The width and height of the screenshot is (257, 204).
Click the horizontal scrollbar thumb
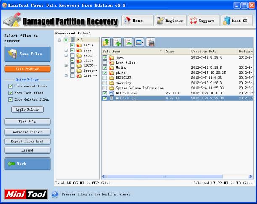point(164,176)
